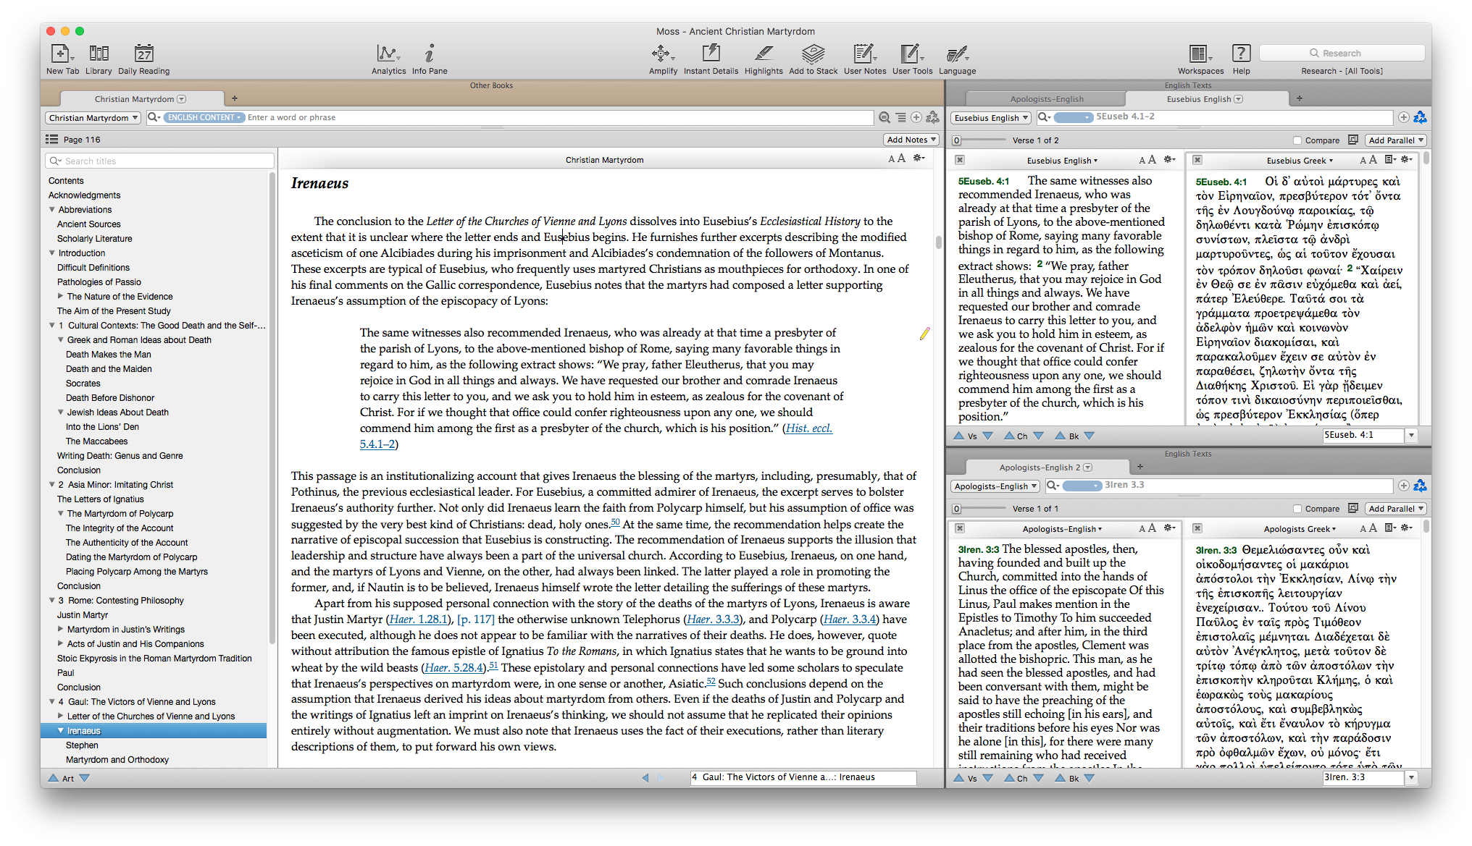Open footnote 50 in the text

click(x=615, y=522)
